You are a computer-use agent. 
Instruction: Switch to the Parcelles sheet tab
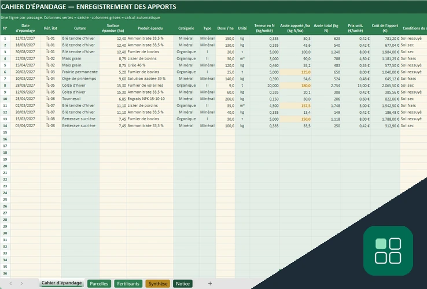[99, 284]
